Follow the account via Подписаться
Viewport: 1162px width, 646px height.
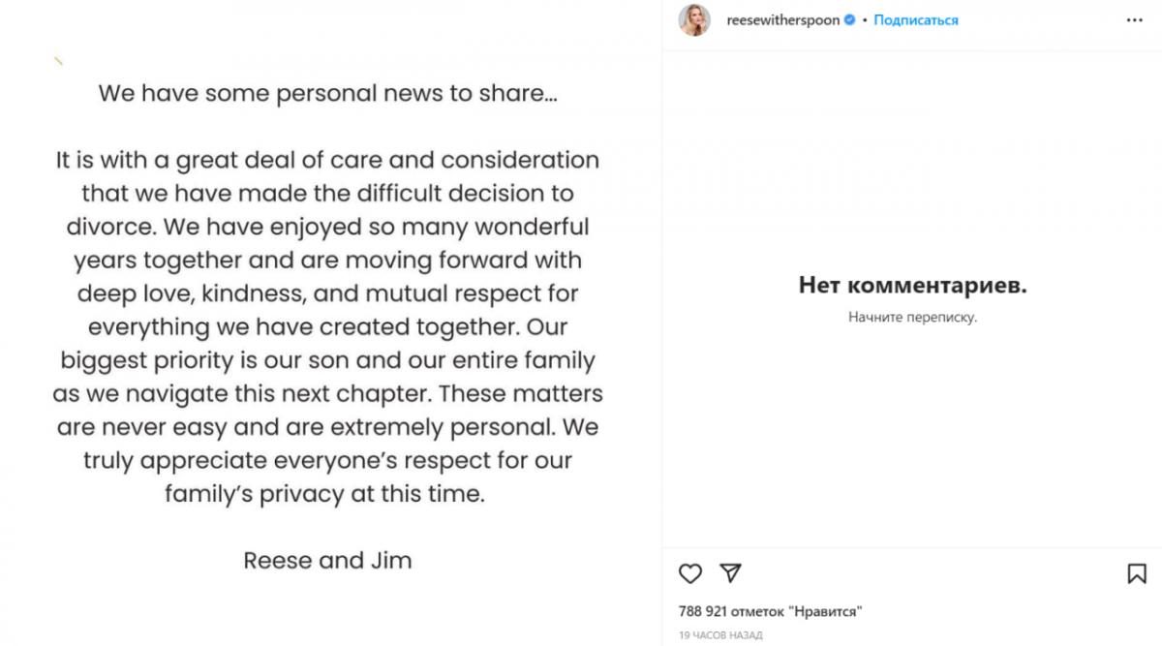pyautogui.click(x=915, y=19)
